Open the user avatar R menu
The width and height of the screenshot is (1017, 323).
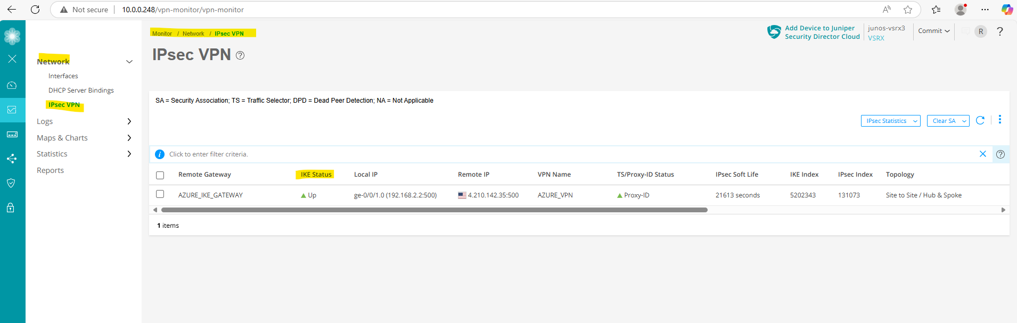[981, 31]
